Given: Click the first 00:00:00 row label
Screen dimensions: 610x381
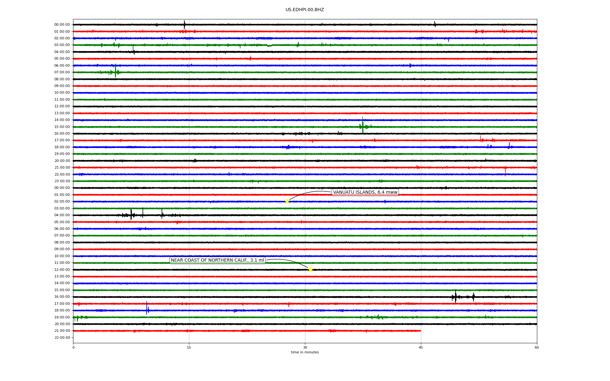Looking at the screenshot, I should [62, 24].
